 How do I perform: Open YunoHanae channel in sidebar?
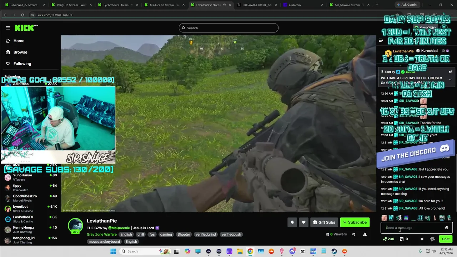(30, 177)
